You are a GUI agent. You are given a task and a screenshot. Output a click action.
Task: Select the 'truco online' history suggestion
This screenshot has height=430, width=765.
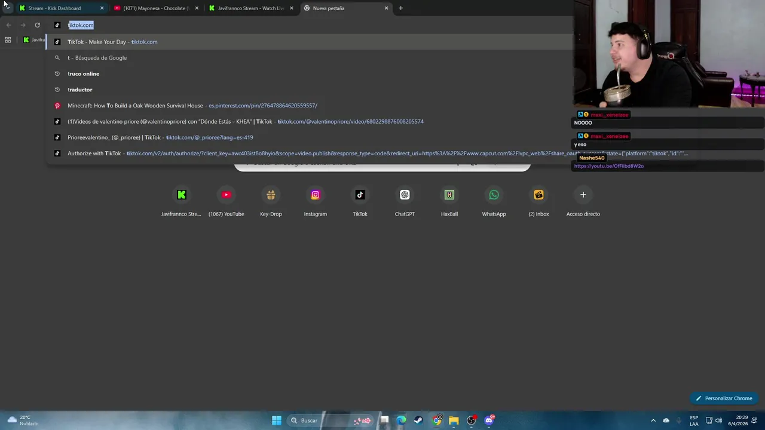pyautogui.click(x=310, y=73)
